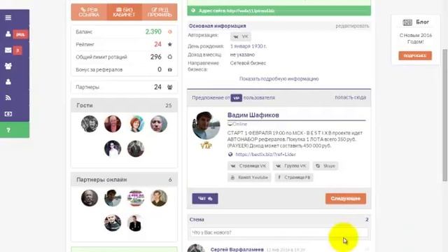
Task: Open Skype contact button
Action: 325,166
